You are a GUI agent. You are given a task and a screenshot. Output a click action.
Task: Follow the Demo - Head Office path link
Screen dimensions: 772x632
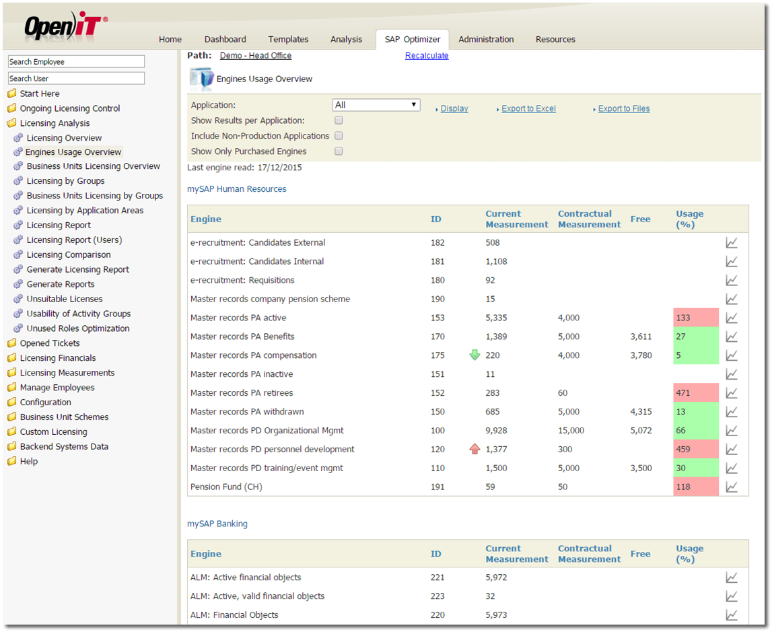click(256, 56)
